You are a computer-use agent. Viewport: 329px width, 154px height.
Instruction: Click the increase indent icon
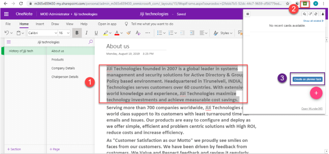click(x=192, y=33)
